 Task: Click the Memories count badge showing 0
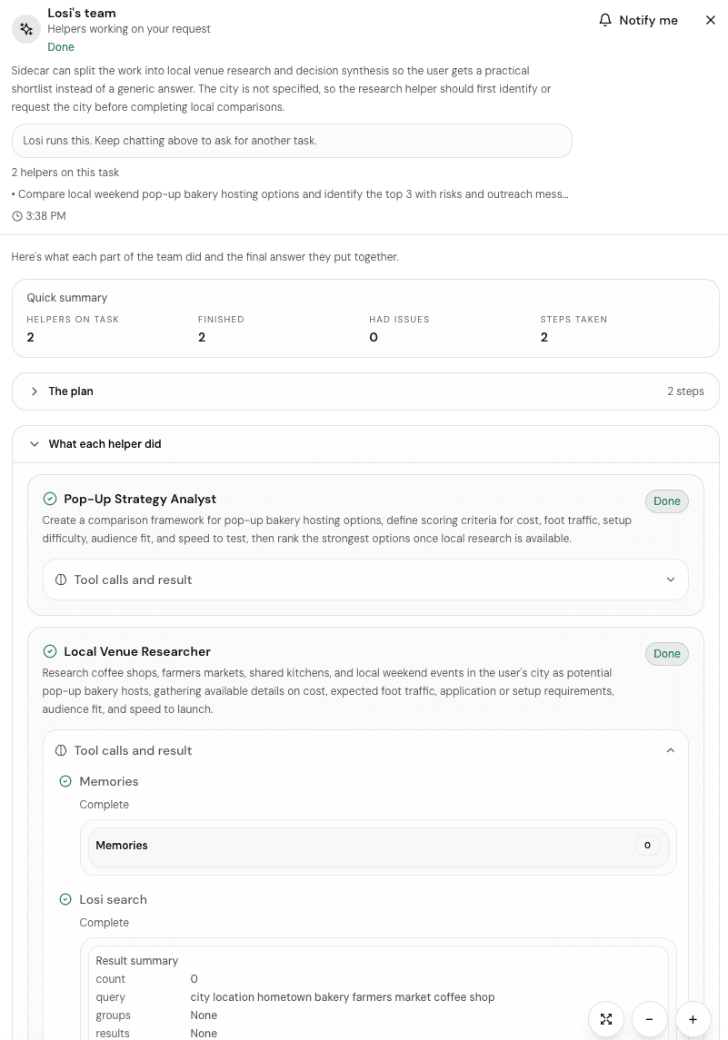[647, 845]
